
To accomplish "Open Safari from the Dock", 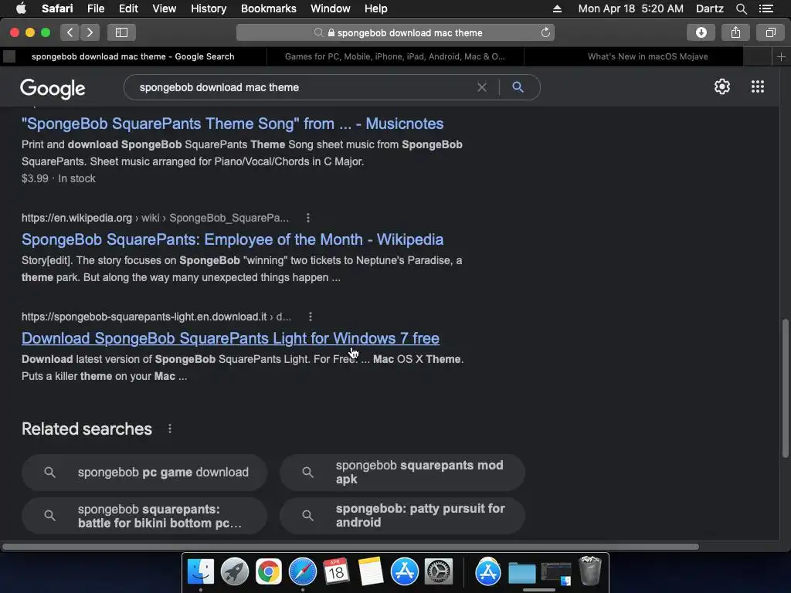I will click(303, 572).
